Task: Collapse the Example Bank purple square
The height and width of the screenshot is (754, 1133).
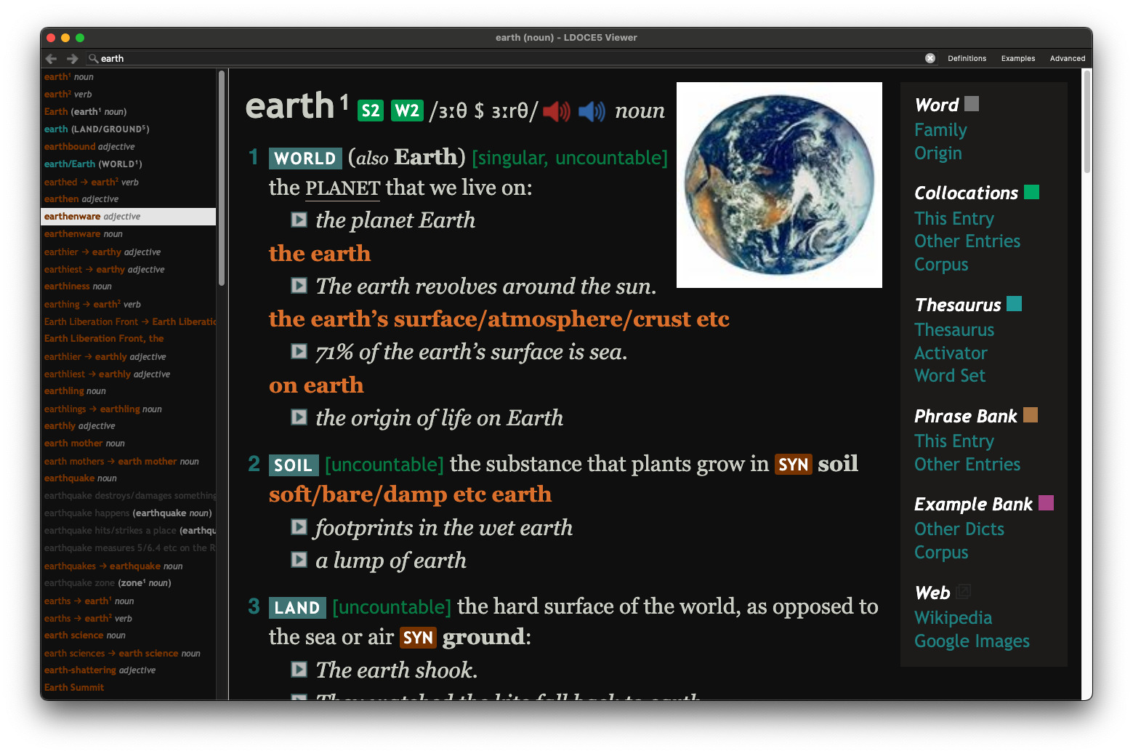Action: pos(1046,503)
